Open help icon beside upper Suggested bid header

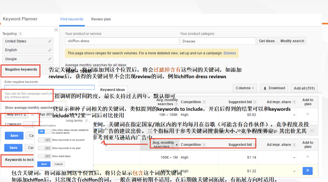pos(255,102)
